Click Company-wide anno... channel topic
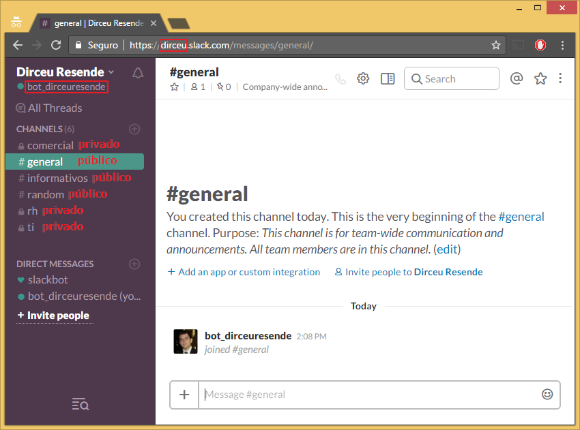The height and width of the screenshot is (430, 580). tap(285, 87)
